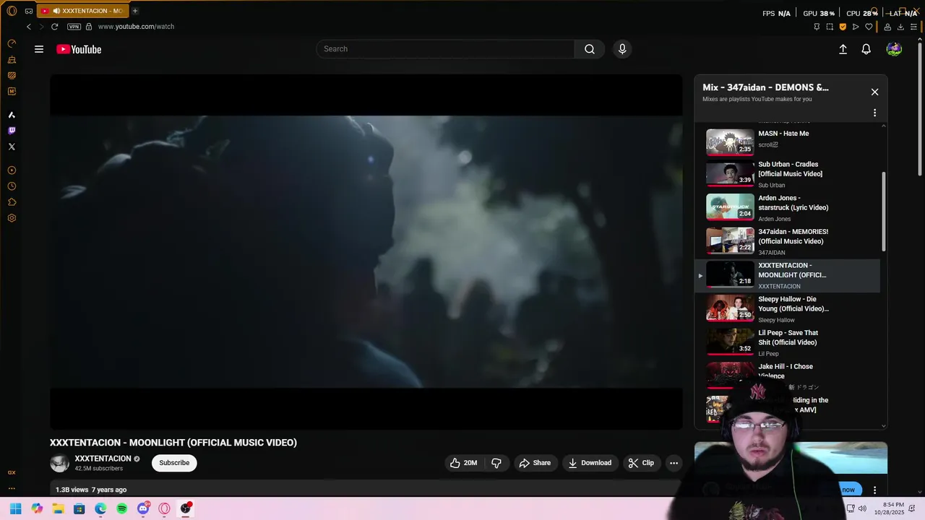This screenshot has width=925, height=520.
Task: Open the Aria AI icon in sidebar
Action: tap(12, 115)
